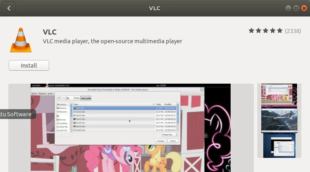This screenshot has width=310, height=172.
Task: Click the VLC traffic cone app icon
Action: [21, 40]
